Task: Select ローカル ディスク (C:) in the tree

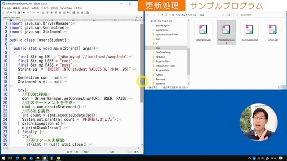Action: [163, 21]
